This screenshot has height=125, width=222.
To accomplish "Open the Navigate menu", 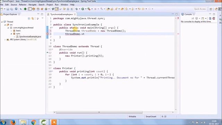I will pyautogui.click(x=32, y=5).
